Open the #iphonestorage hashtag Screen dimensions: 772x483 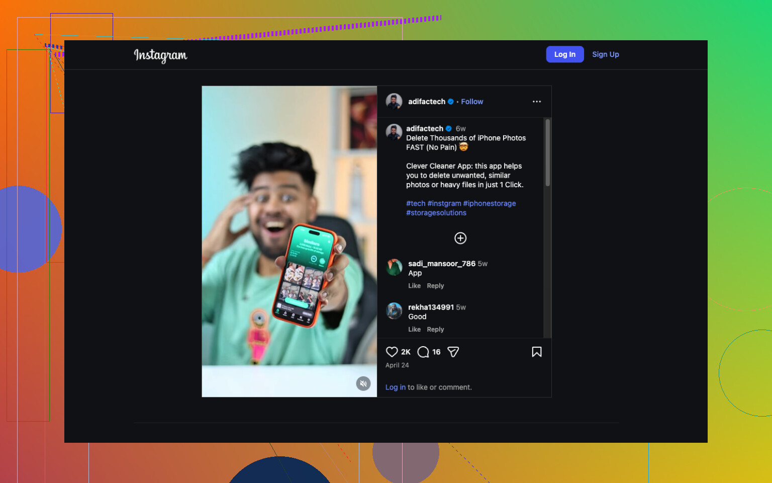[490, 203]
